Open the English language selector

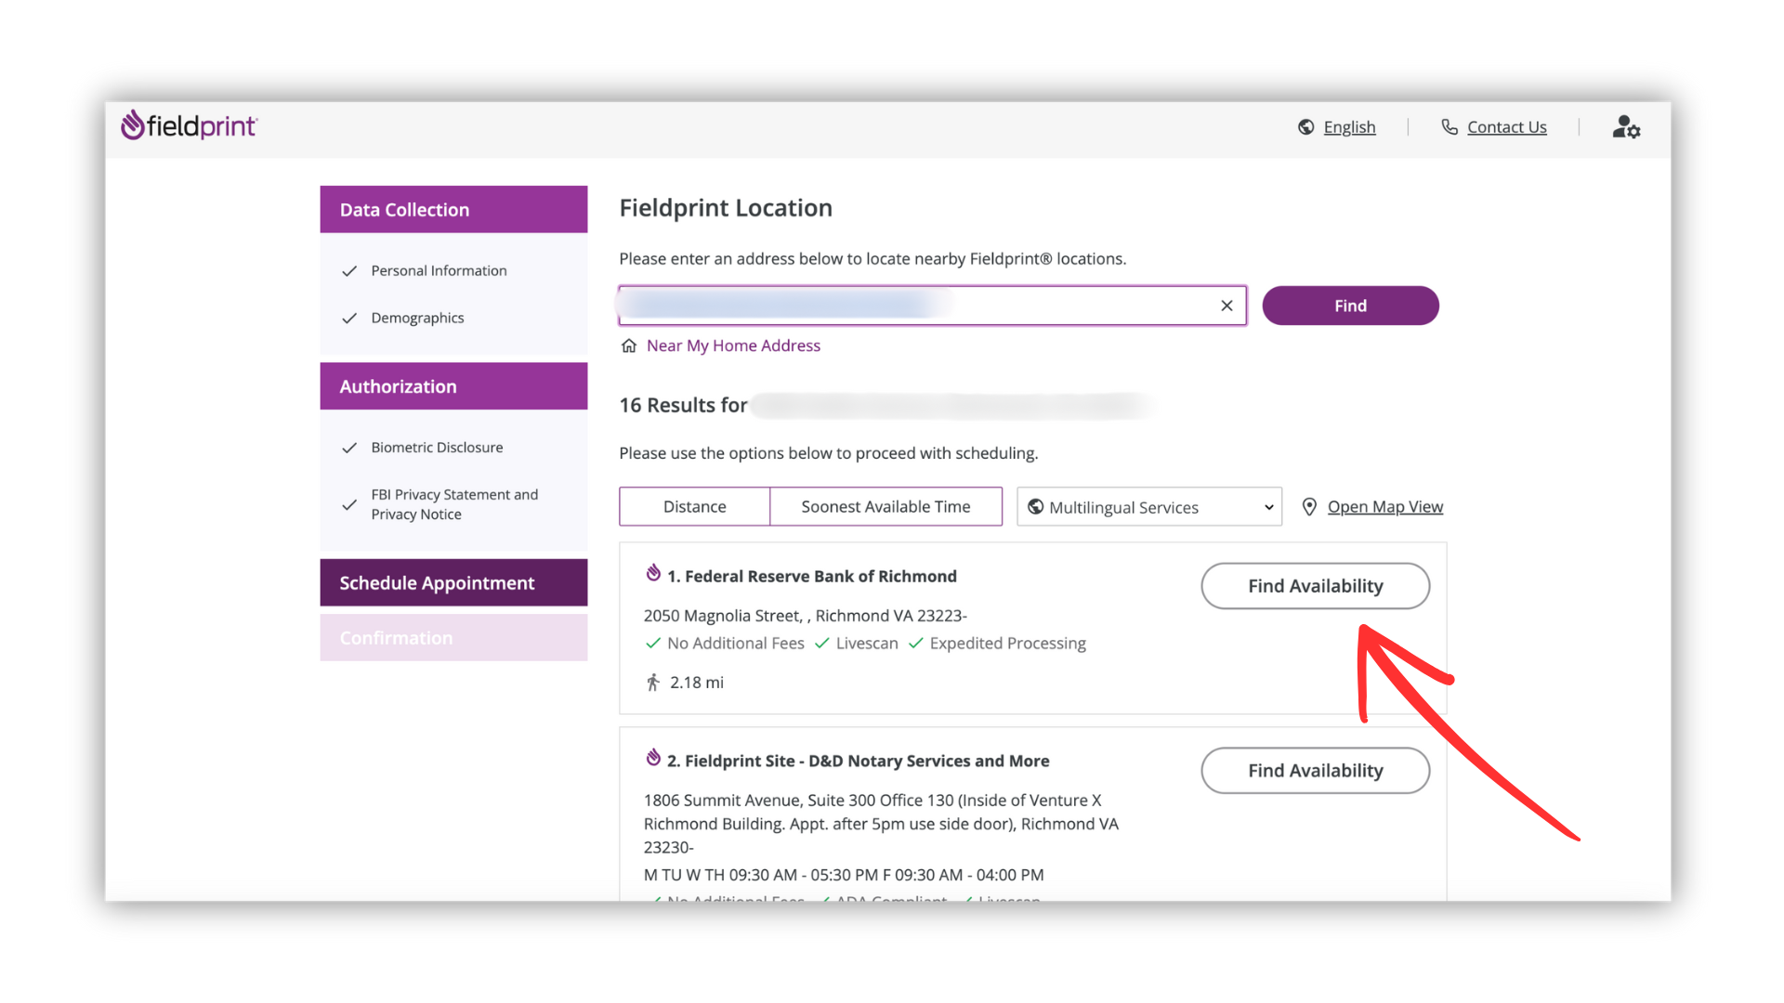pyautogui.click(x=1348, y=127)
